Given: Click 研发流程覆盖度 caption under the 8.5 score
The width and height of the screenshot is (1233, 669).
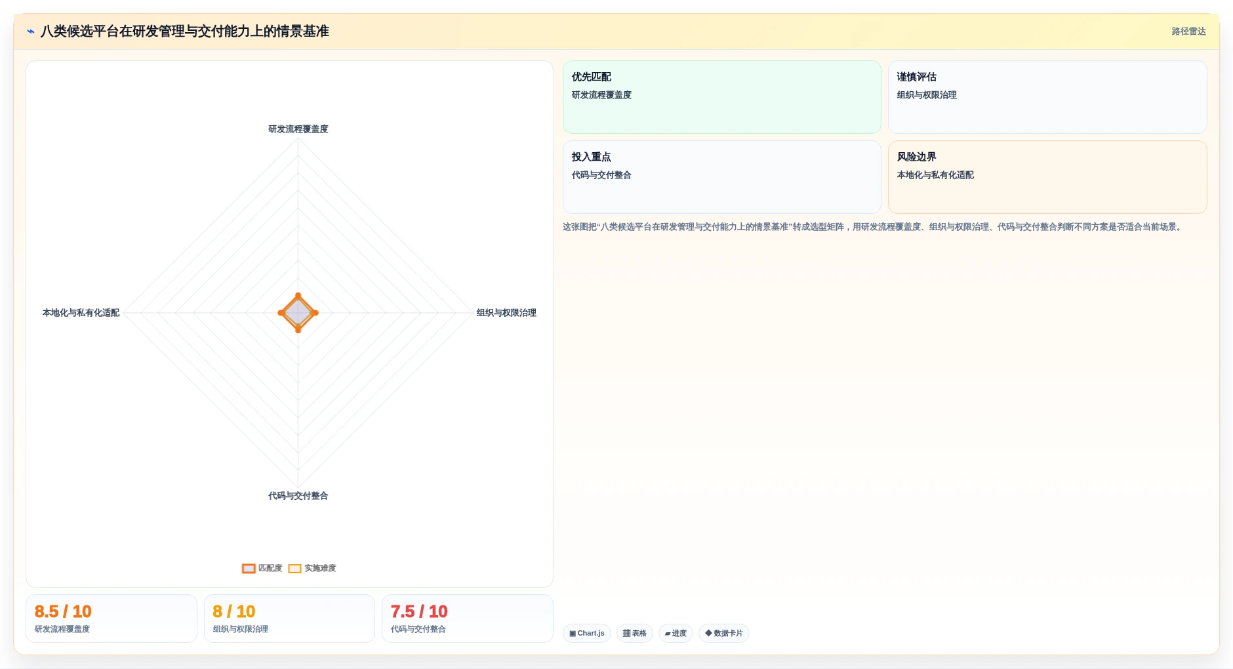Looking at the screenshot, I should pos(62,629).
